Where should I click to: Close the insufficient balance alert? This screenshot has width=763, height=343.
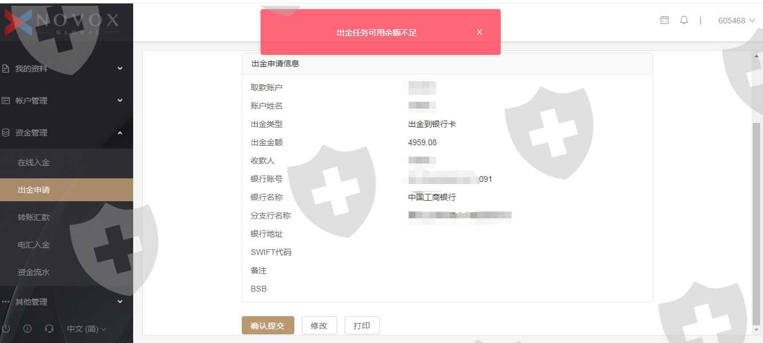tap(480, 32)
